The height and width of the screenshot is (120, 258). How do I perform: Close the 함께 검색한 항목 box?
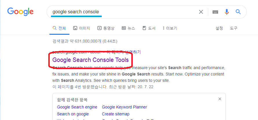220,99
